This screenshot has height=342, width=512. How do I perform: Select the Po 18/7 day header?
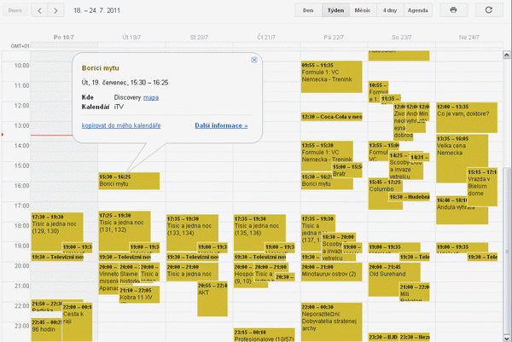click(x=64, y=38)
